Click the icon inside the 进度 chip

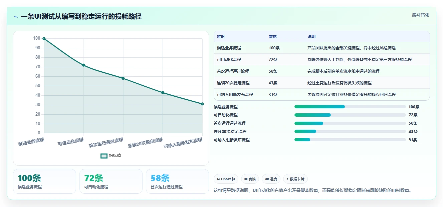tap(267, 179)
